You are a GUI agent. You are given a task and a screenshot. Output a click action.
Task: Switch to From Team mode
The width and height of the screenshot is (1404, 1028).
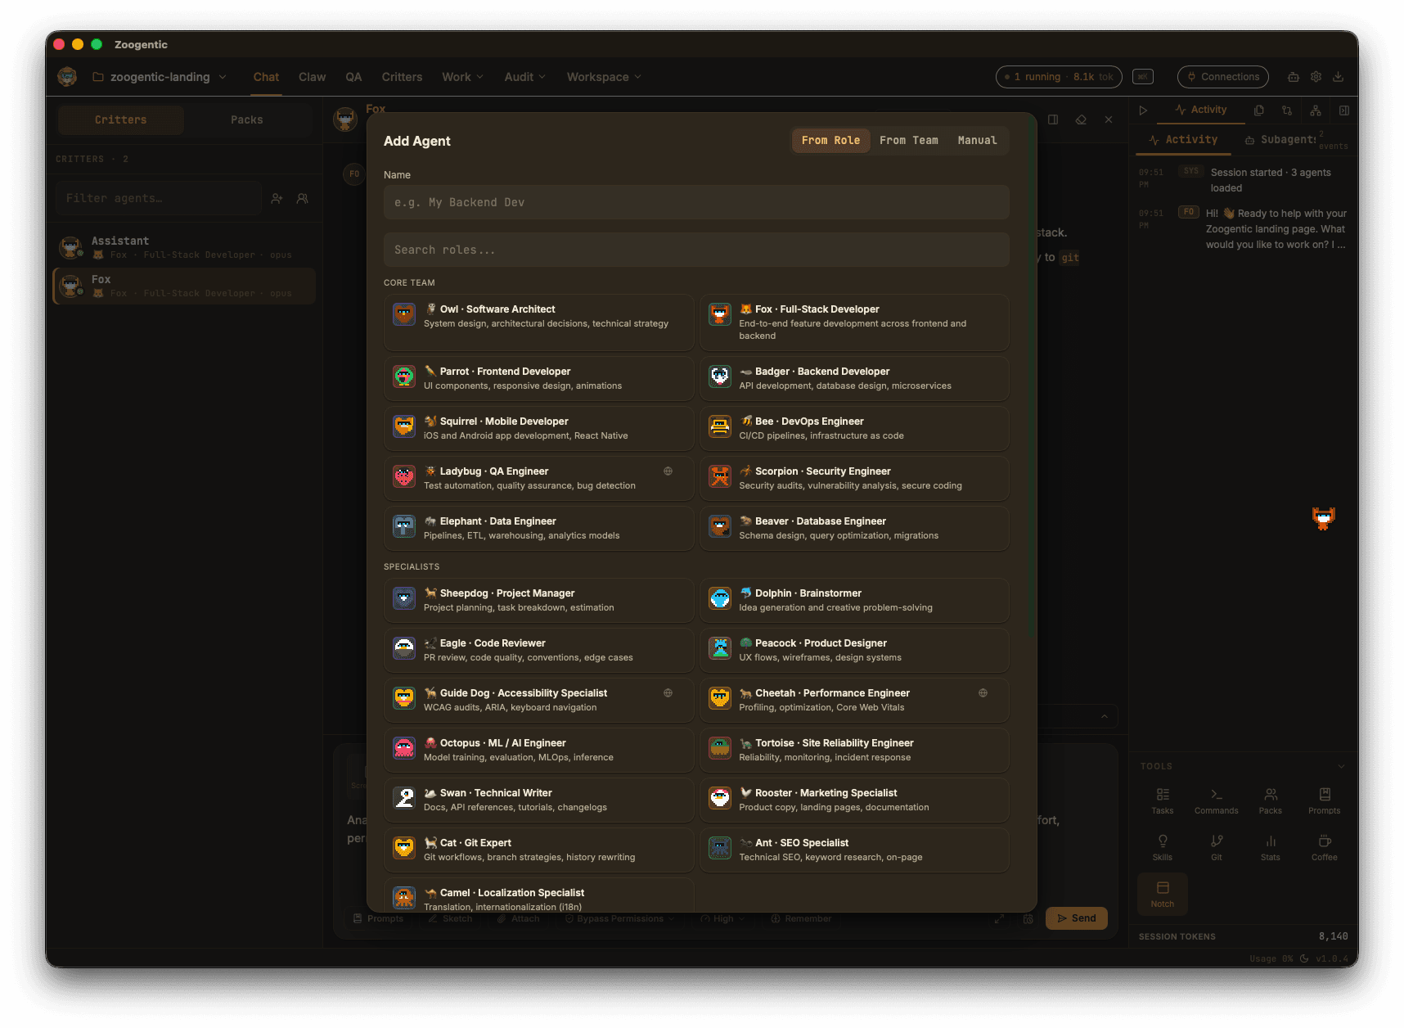click(x=909, y=141)
